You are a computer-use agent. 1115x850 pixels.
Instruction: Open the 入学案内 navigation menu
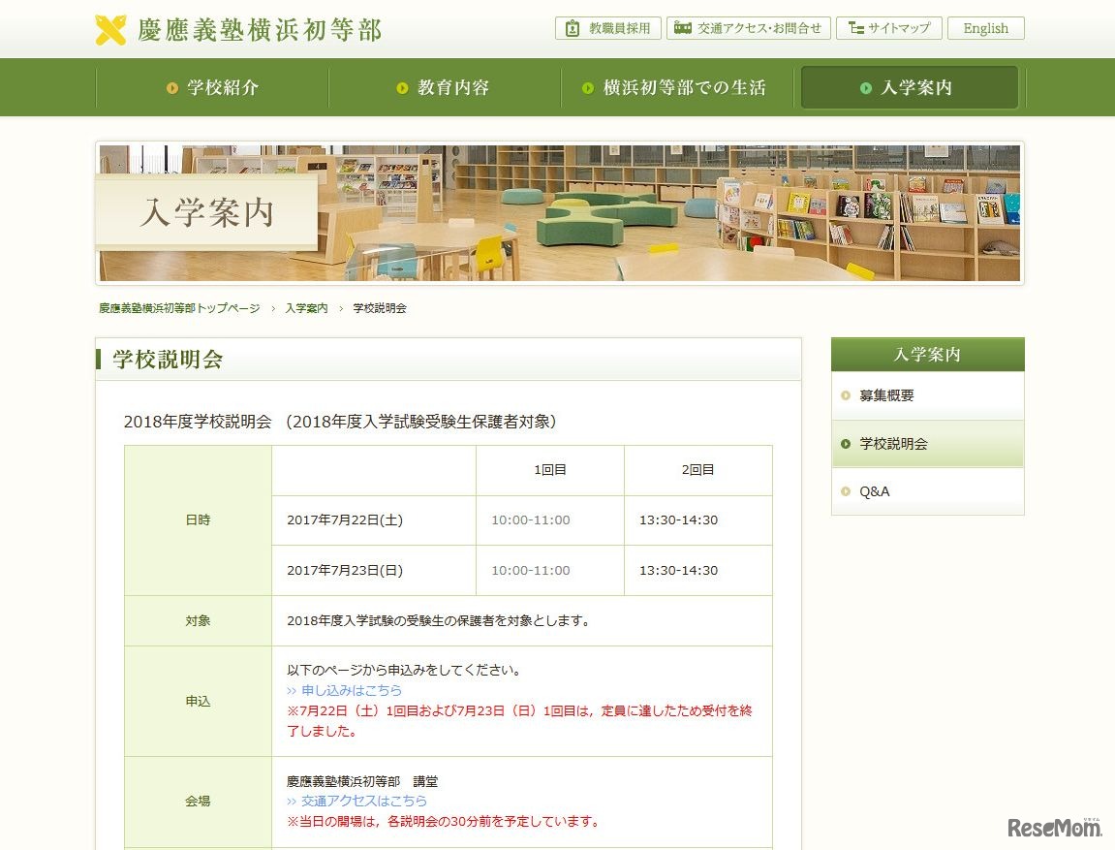910,87
